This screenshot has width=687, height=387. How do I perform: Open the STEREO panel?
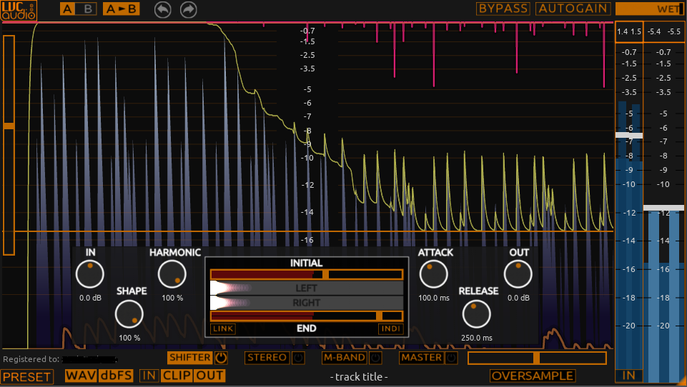click(x=267, y=358)
